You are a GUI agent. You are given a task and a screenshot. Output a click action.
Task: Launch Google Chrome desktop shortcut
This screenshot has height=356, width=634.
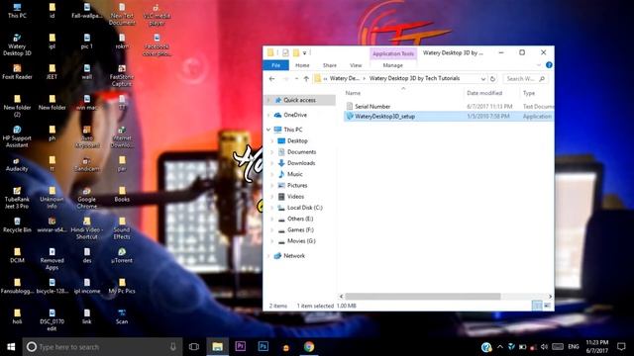coord(87,198)
